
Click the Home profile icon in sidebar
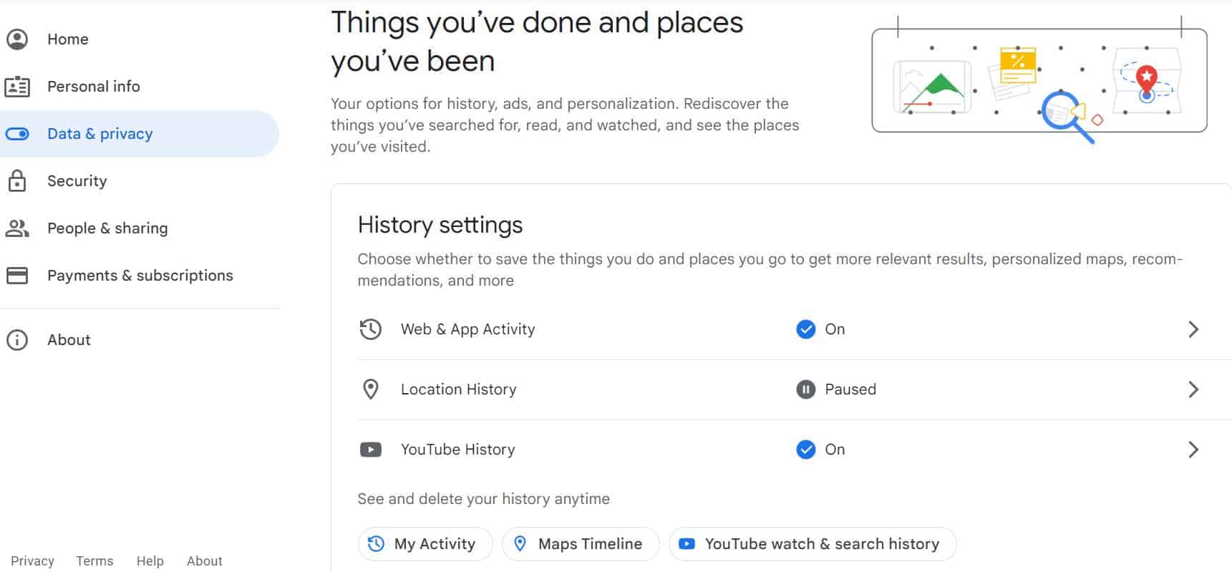point(17,39)
